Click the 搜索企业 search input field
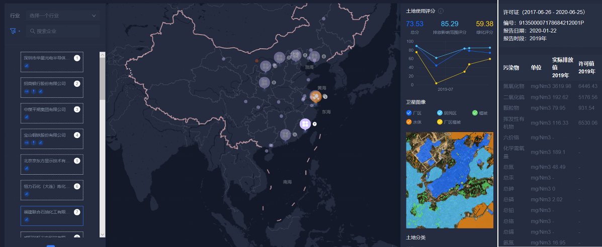Image resolution: width=602 pixels, height=247 pixels. click(65, 31)
